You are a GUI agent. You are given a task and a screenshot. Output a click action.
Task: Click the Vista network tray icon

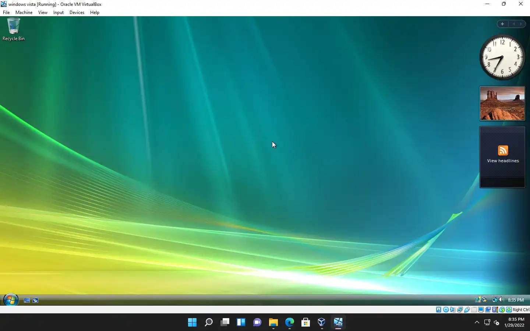click(495, 300)
